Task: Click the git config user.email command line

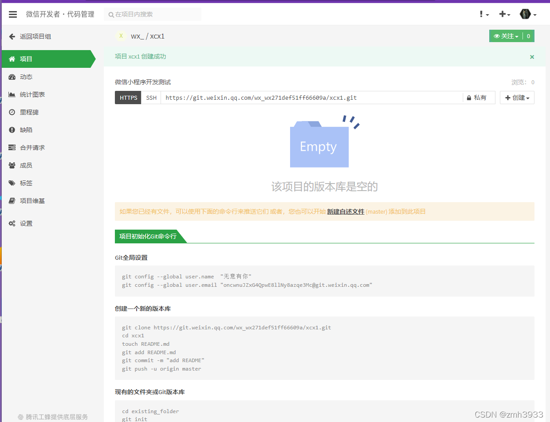Action: (x=247, y=285)
